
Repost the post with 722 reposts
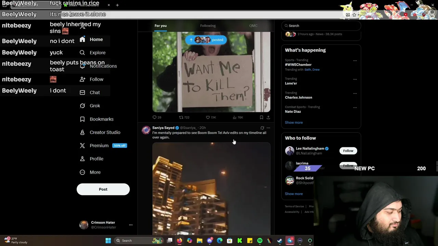[184, 117]
